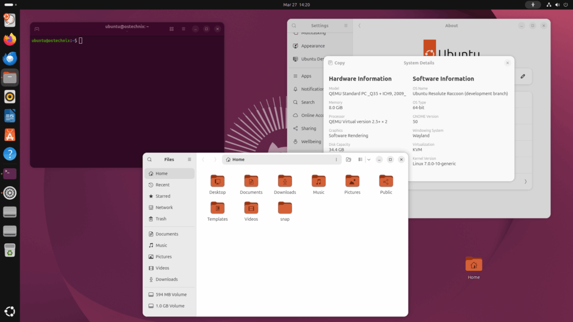This screenshot has width=573, height=322.
Task: Open the clock Mar 27 14:20
Action: tap(297, 4)
